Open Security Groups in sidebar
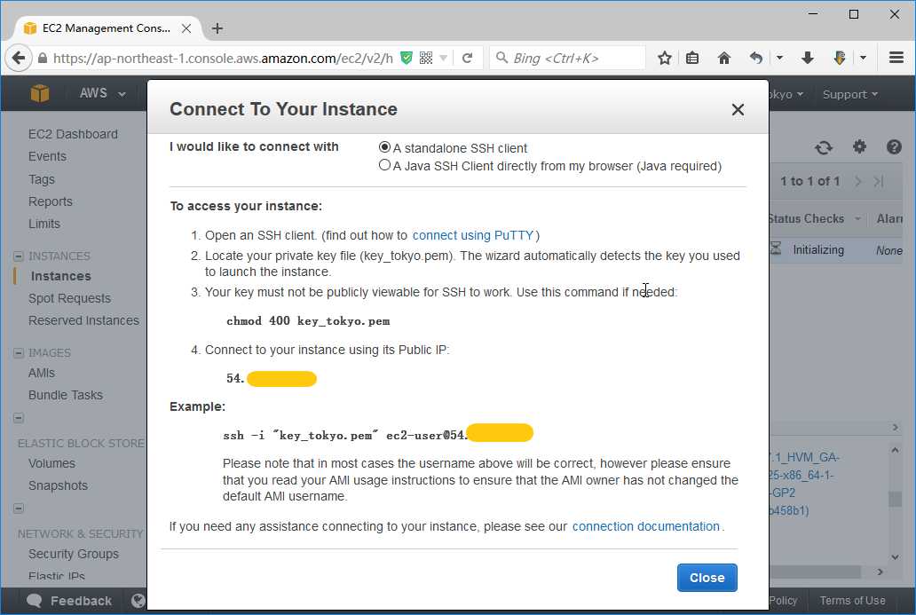The image size is (916, 615). 74,554
